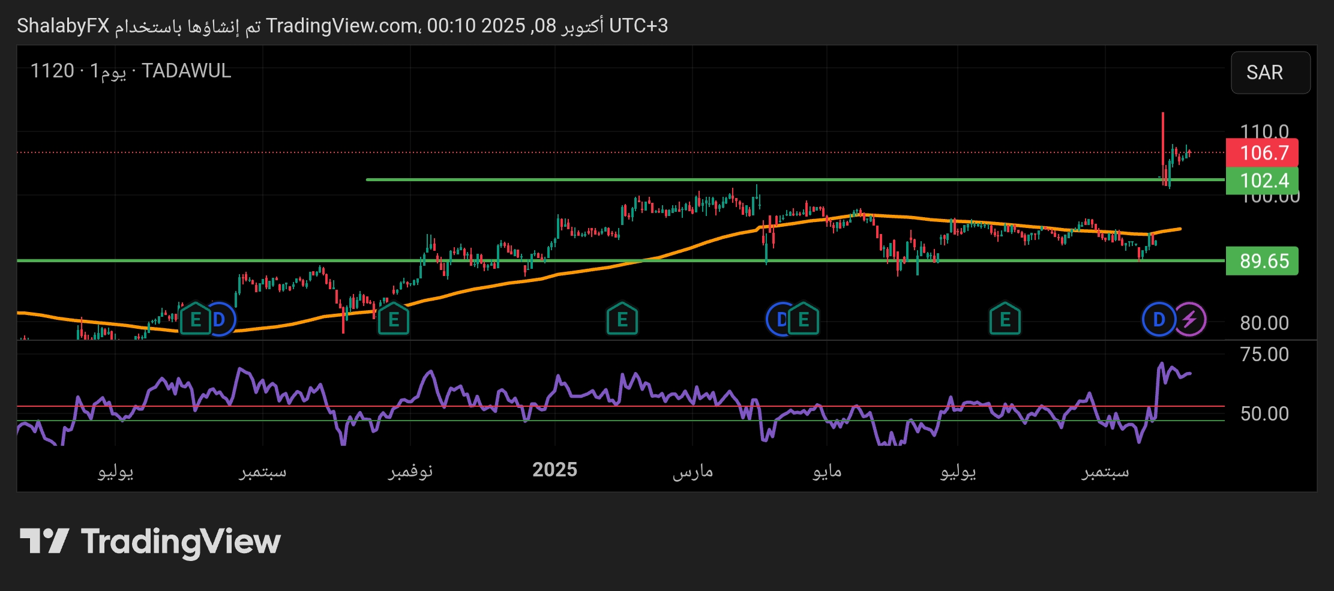Click the مارس month label on time axis
The height and width of the screenshot is (591, 1334).
click(693, 471)
